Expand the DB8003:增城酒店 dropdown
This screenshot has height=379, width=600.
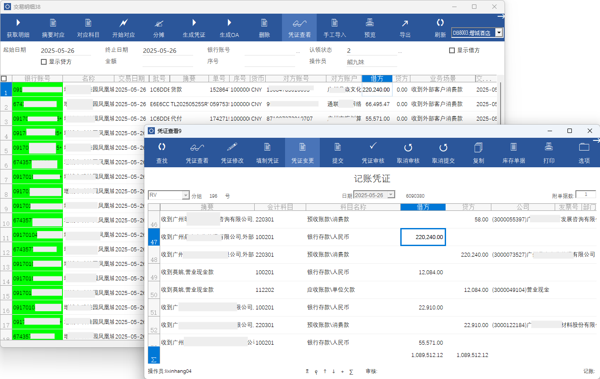click(x=499, y=33)
